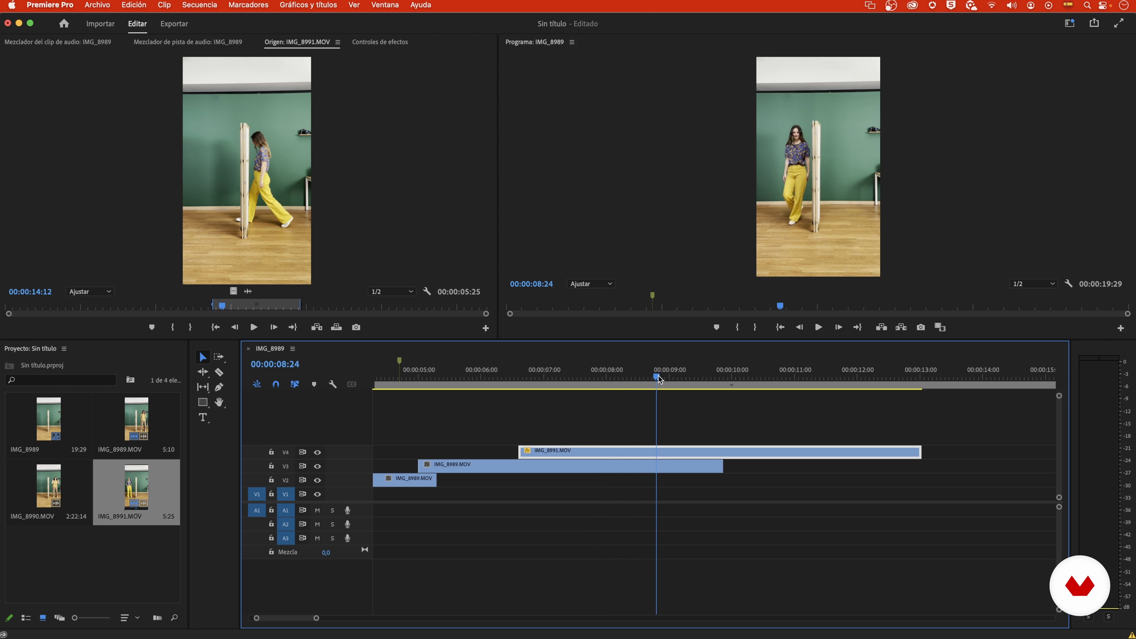Image resolution: width=1136 pixels, height=639 pixels.
Task: Select the Type tool
Action: click(x=202, y=417)
